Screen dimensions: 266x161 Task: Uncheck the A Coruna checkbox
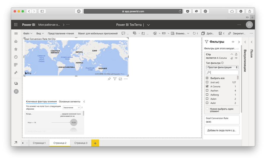click(207, 86)
